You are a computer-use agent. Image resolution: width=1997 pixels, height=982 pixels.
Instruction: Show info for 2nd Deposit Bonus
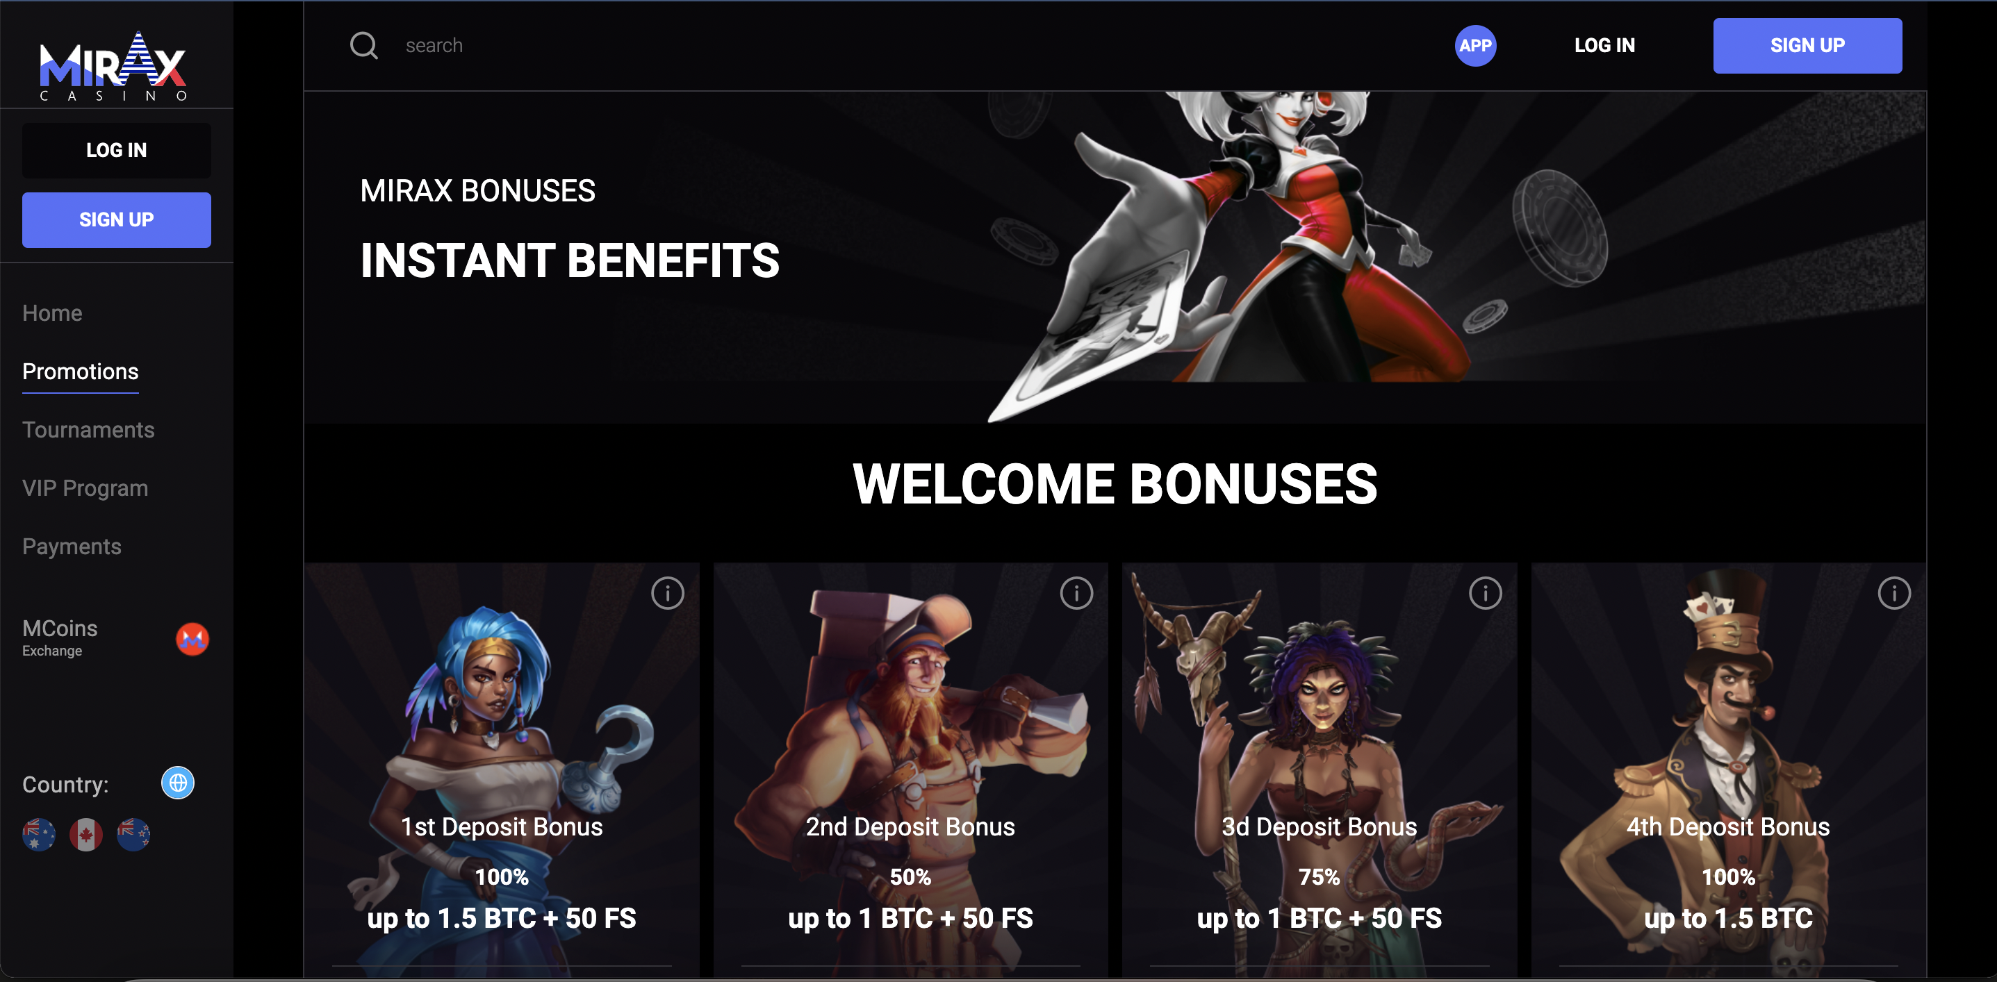pos(1076,593)
